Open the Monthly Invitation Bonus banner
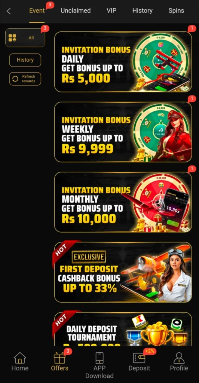 click(x=123, y=202)
